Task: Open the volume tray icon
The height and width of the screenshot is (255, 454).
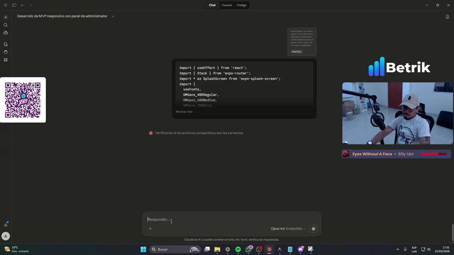Action: 428,249
